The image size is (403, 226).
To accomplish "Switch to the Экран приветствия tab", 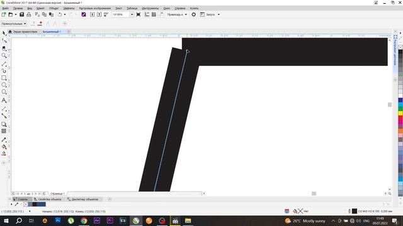I will 23,31.
